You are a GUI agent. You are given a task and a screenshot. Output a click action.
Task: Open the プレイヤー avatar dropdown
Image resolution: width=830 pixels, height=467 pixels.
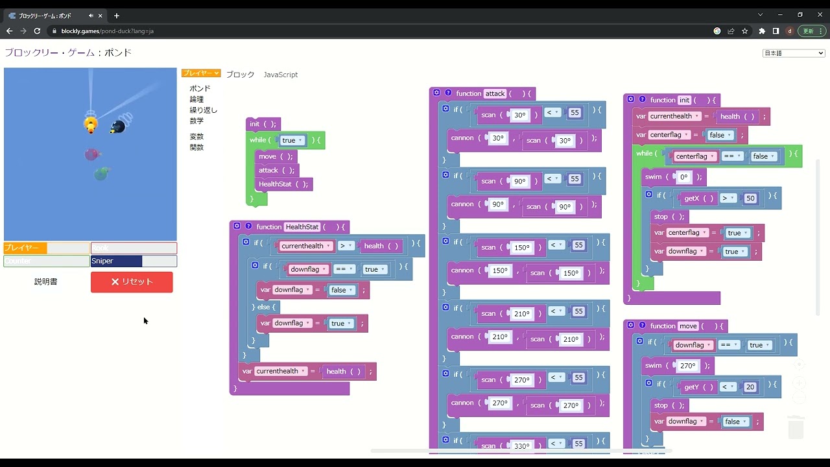pyautogui.click(x=201, y=73)
